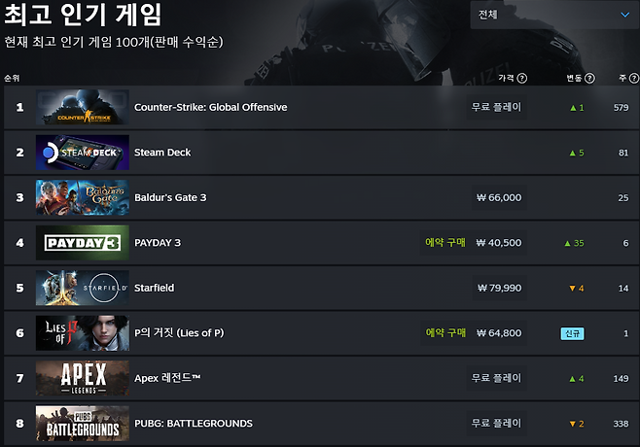Click the ₩ 79,990 Starfield price
The height and width of the screenshot is (447, 640).
click(499, 288)
